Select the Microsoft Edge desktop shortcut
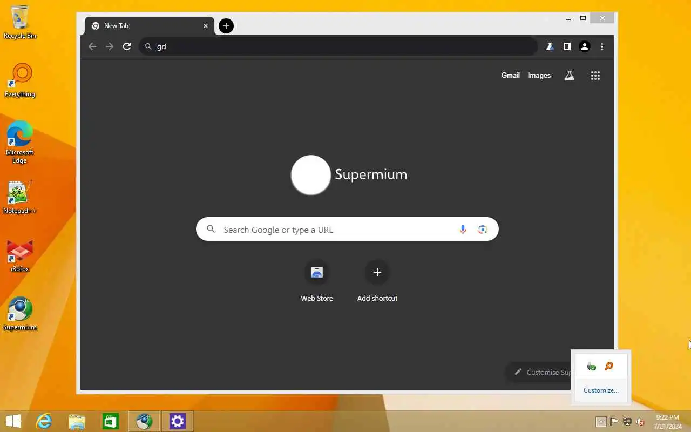Image resolution: width=691 pixels, height=432 pixels. pos(20,142)
